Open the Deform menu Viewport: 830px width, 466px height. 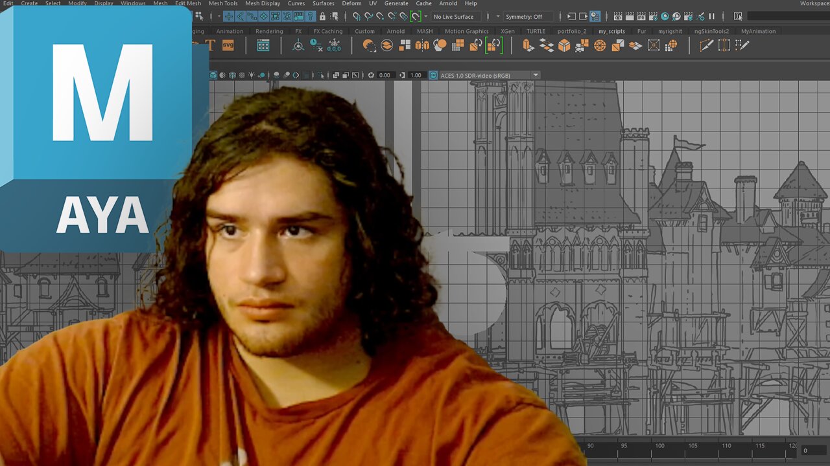(x=351, y=3)
